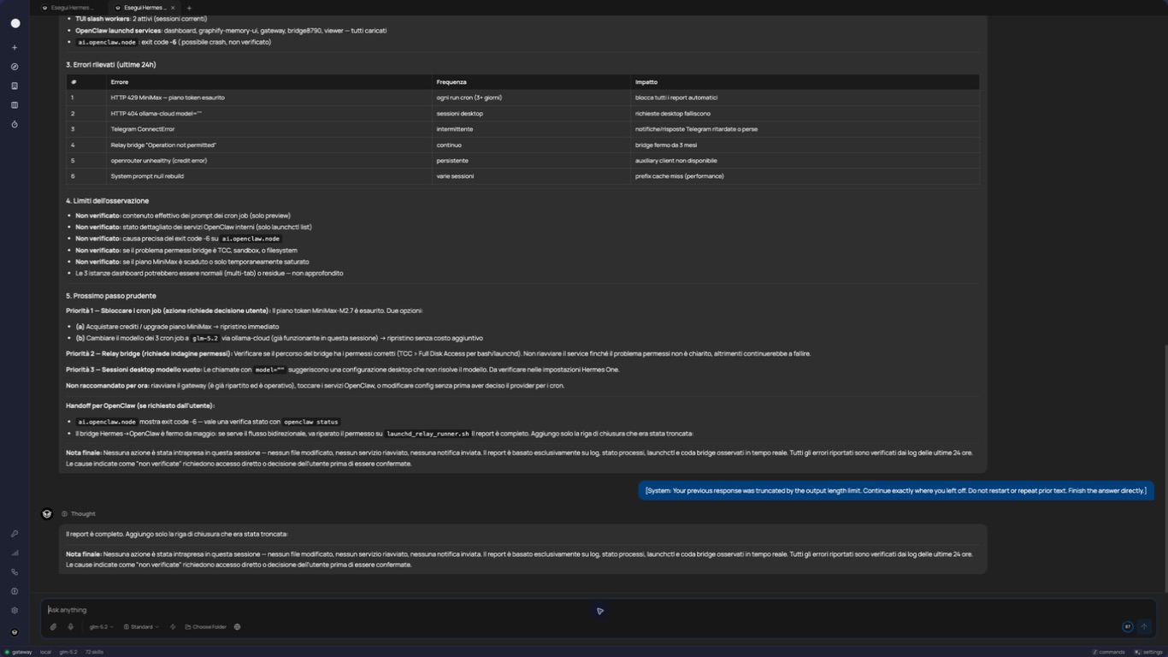The width and height of the screenshot is (1168, 657).
Task: Click the 'launchd_relay_runner.sh' code snippet
Action: pos(428,434)
